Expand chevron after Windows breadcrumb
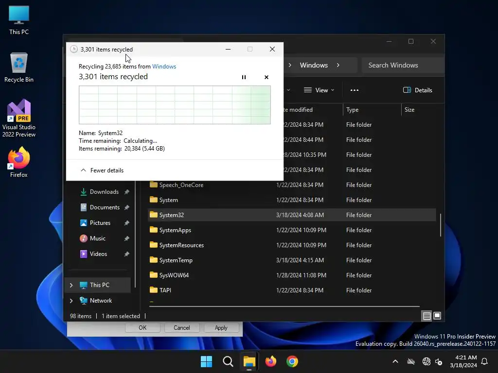The image size is (498, 373). point(338,65)
